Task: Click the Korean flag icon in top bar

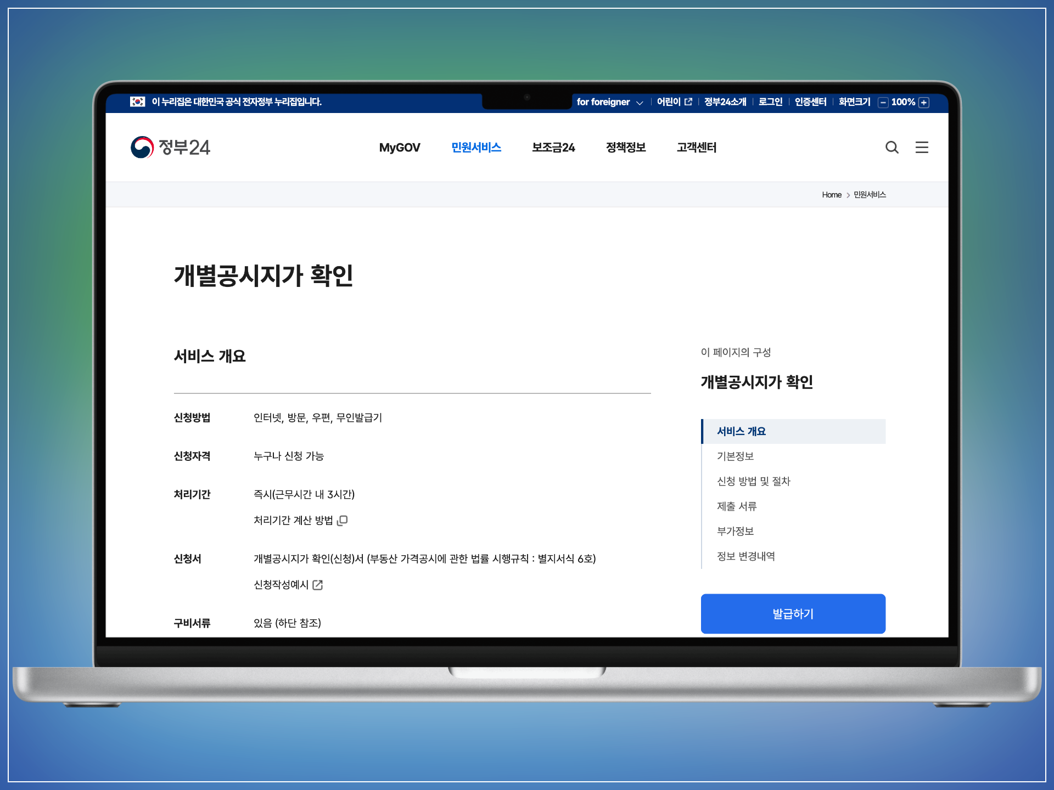Action: click(x=137, y=101)
